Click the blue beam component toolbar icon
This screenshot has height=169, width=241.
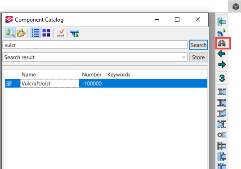point(75,33)
